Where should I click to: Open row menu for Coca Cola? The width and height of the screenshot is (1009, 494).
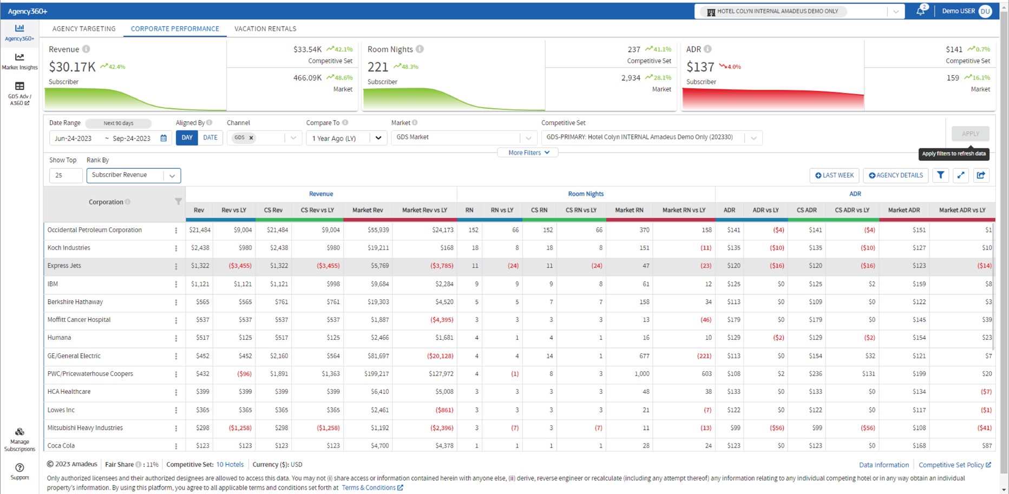pos(176,446)
